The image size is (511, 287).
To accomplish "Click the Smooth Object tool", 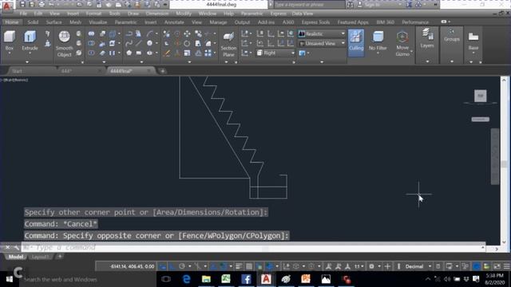I will (64, 44).
